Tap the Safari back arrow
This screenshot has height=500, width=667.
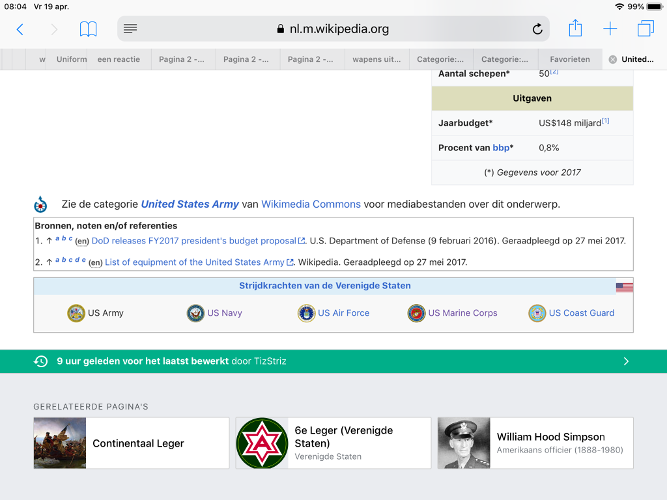(x=20, y=29)
